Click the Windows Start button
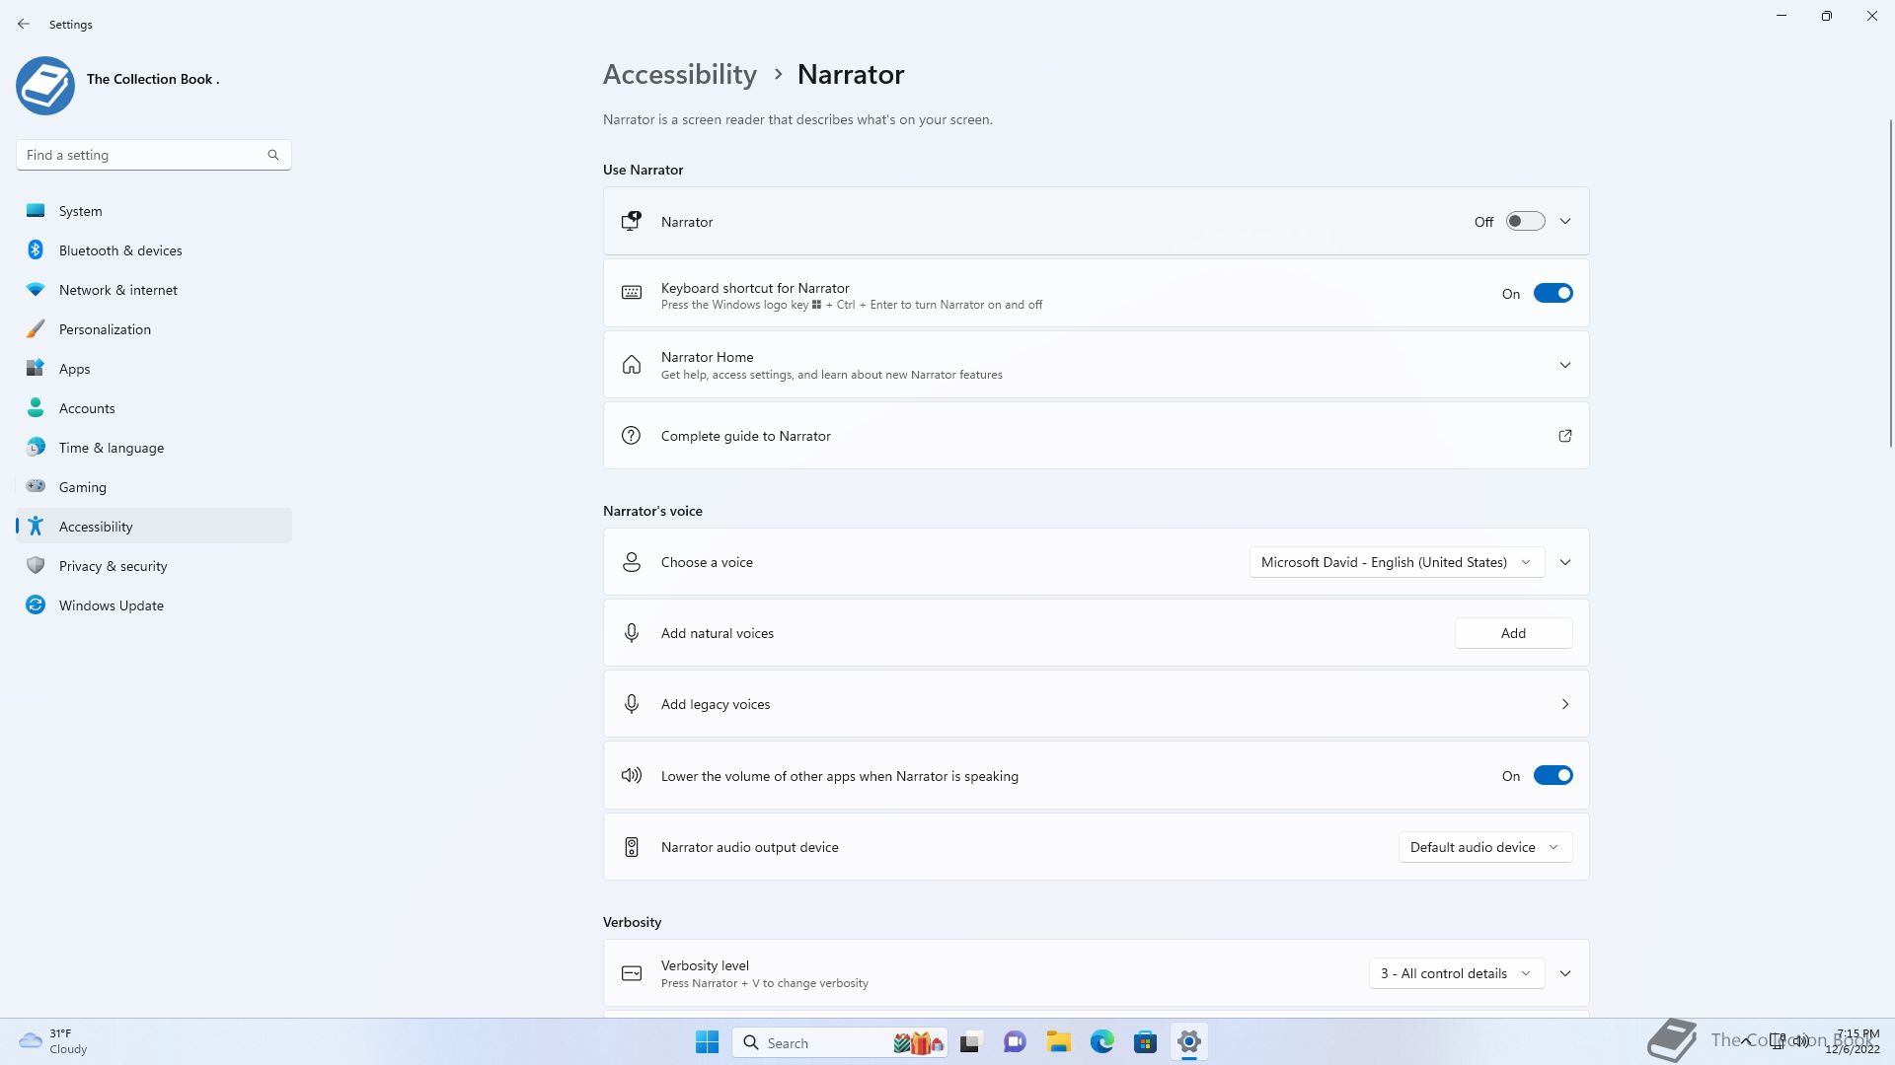The image size is (1895, 1065). point(707,1042)
